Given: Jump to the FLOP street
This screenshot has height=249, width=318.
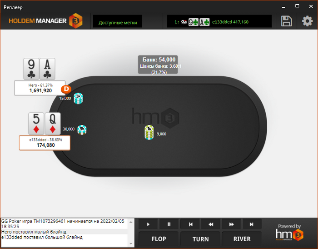Looking at the screenshot, I should pos(159,239).
